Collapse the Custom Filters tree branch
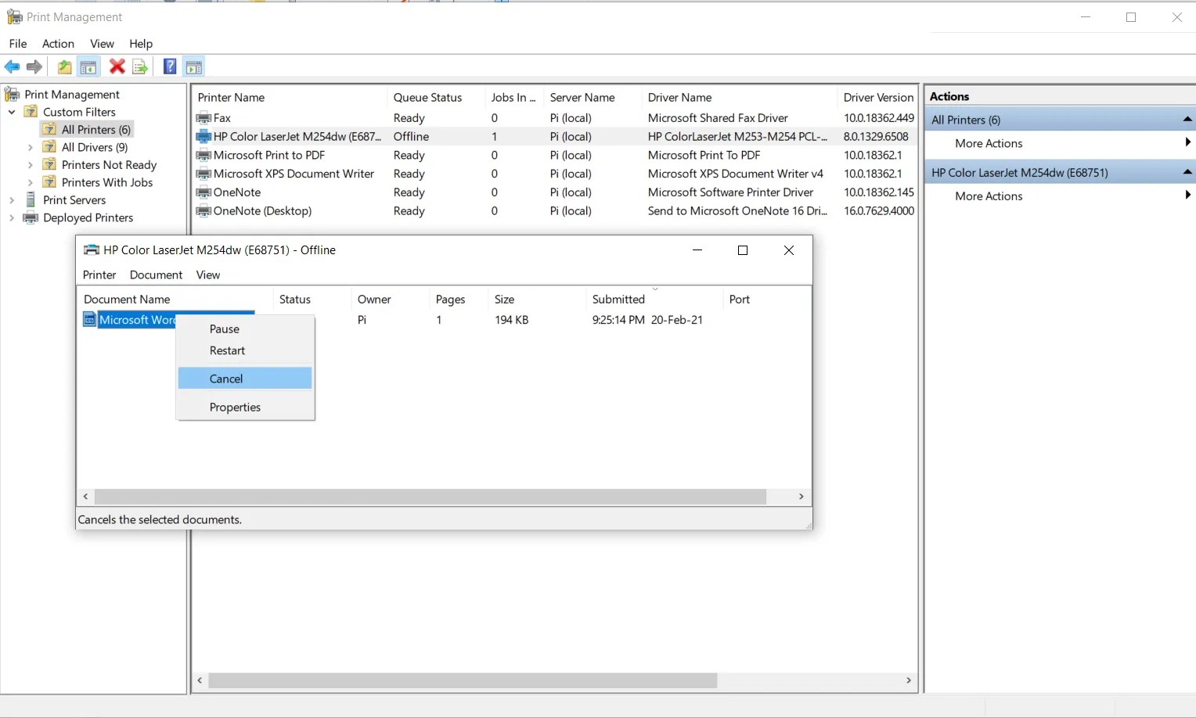This screenshot has height=718, width=1196. (11, 112)
